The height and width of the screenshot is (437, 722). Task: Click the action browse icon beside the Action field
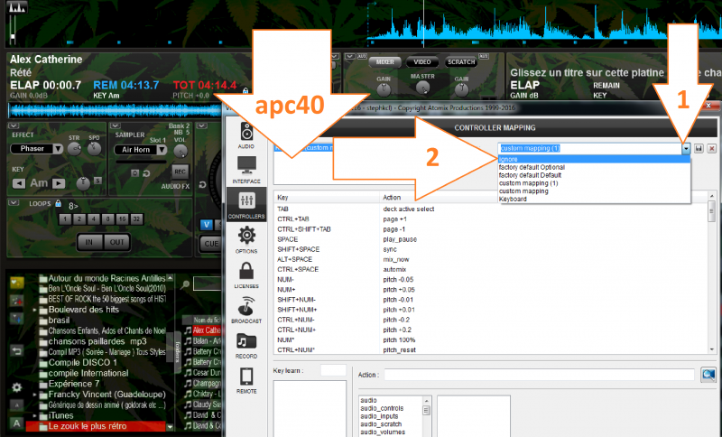tap(708, 375)
